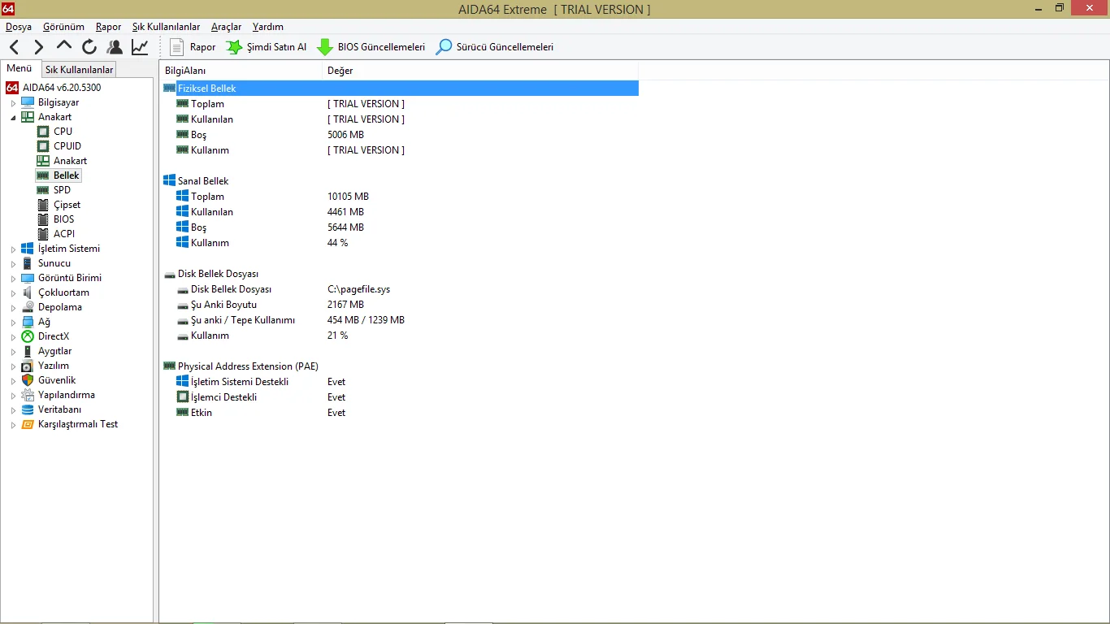Click the database icon beside Veritabanı
This screenshot has height=624, width=1110.
point(28,409)
